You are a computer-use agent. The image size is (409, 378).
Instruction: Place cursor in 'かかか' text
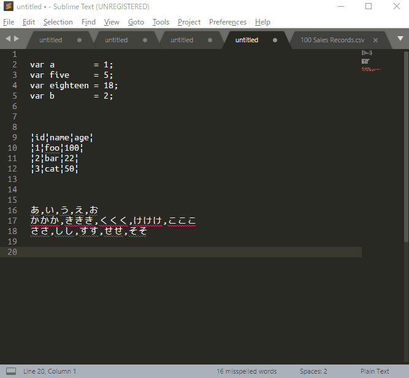45,221
